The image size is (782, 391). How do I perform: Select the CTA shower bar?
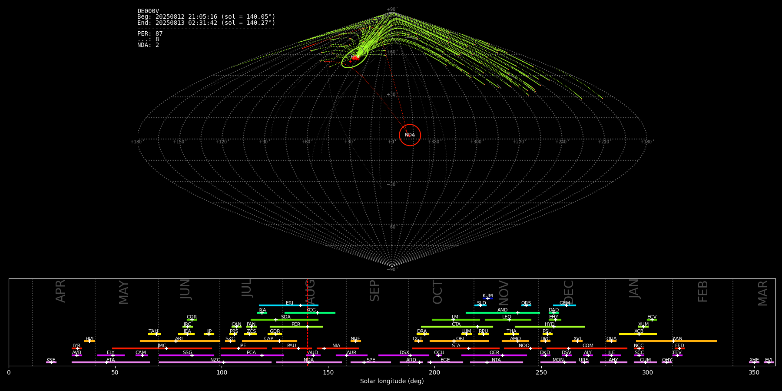pyautogui.click(x=457, y=327)
